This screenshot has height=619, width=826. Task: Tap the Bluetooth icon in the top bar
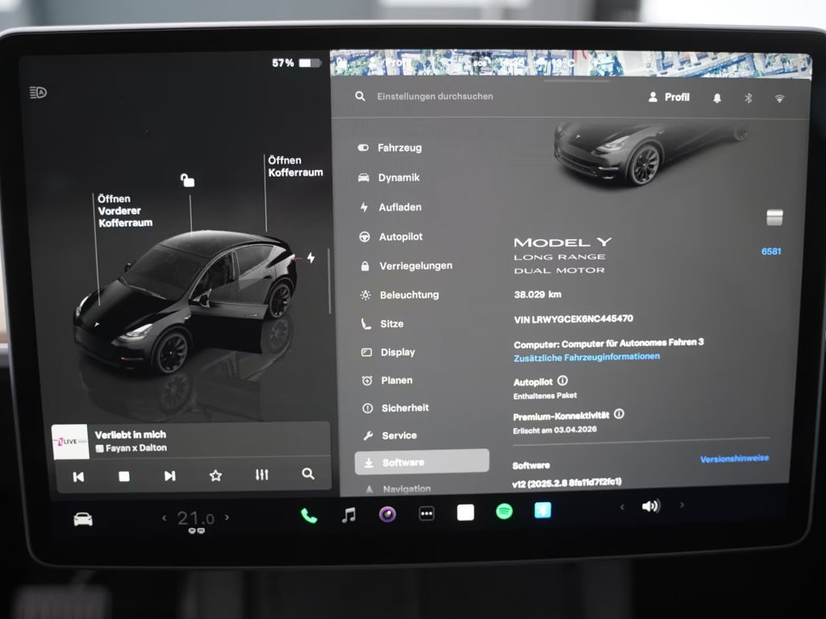tap(748, 97)
